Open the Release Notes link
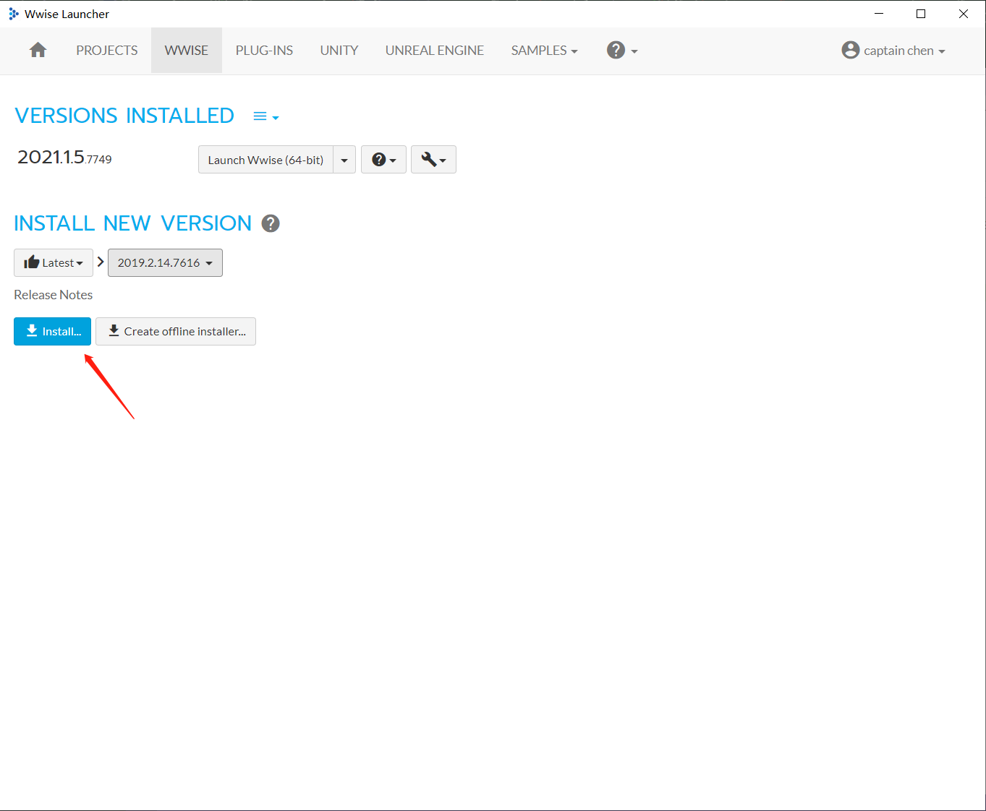986x811 pixels. click(54, 295)
